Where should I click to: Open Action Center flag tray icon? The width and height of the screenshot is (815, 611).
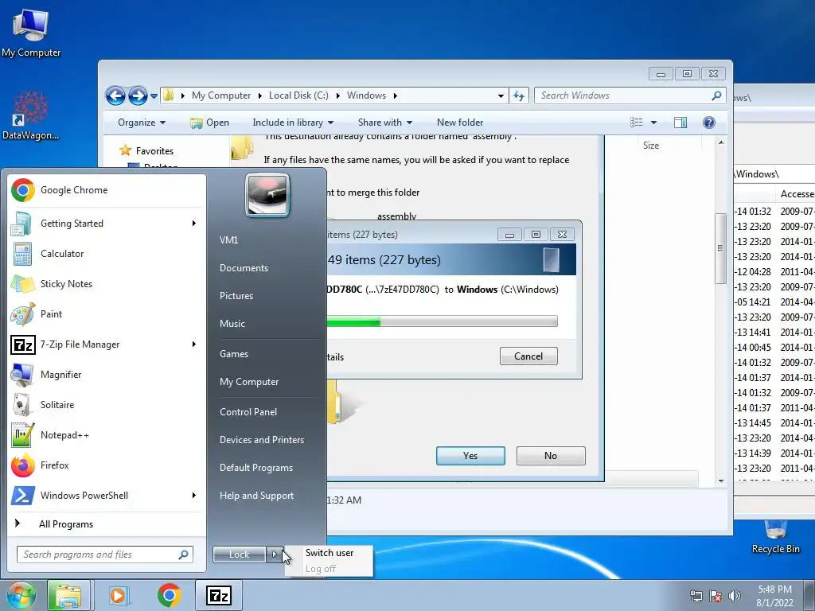pyautogui.click(x=716, y=597)
